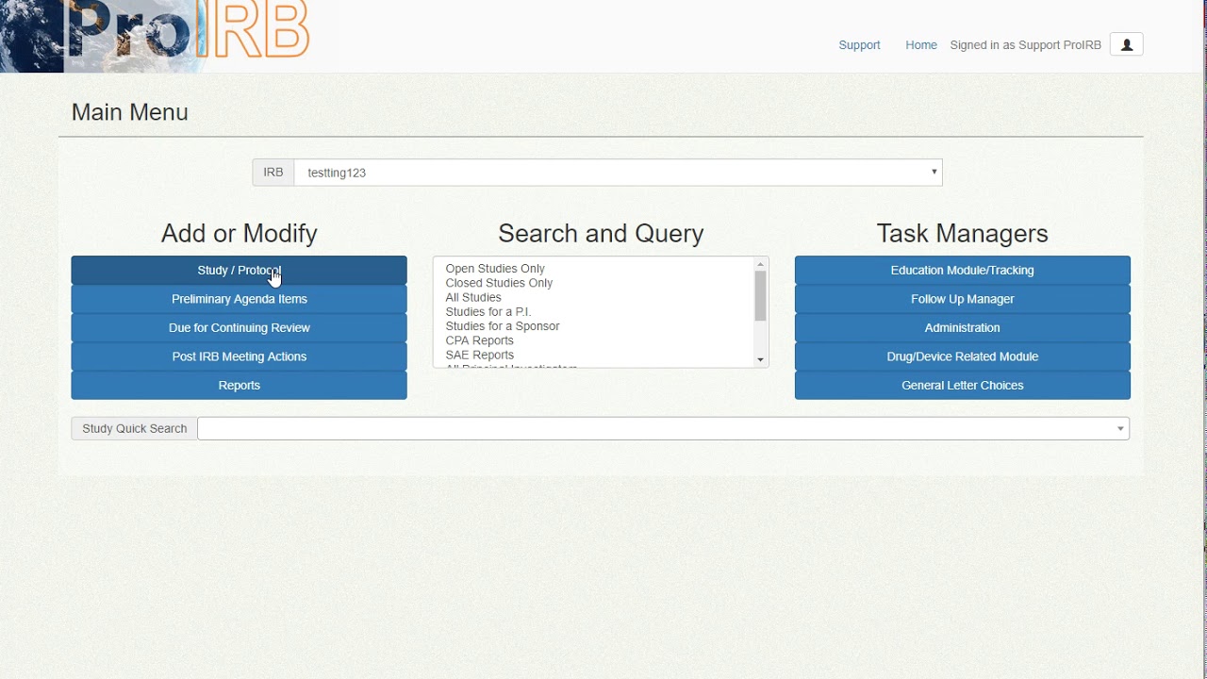Click the query list scrollbar thumb
The height and width of the screenshot is (679, 1207).
coord(760,296)
